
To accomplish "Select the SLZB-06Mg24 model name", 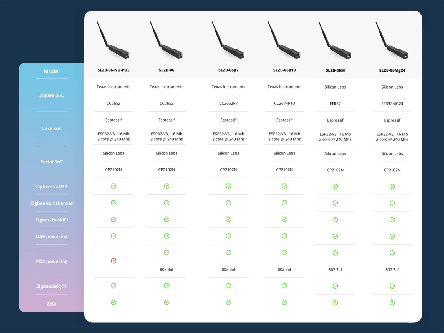I will tap(392, 70).
